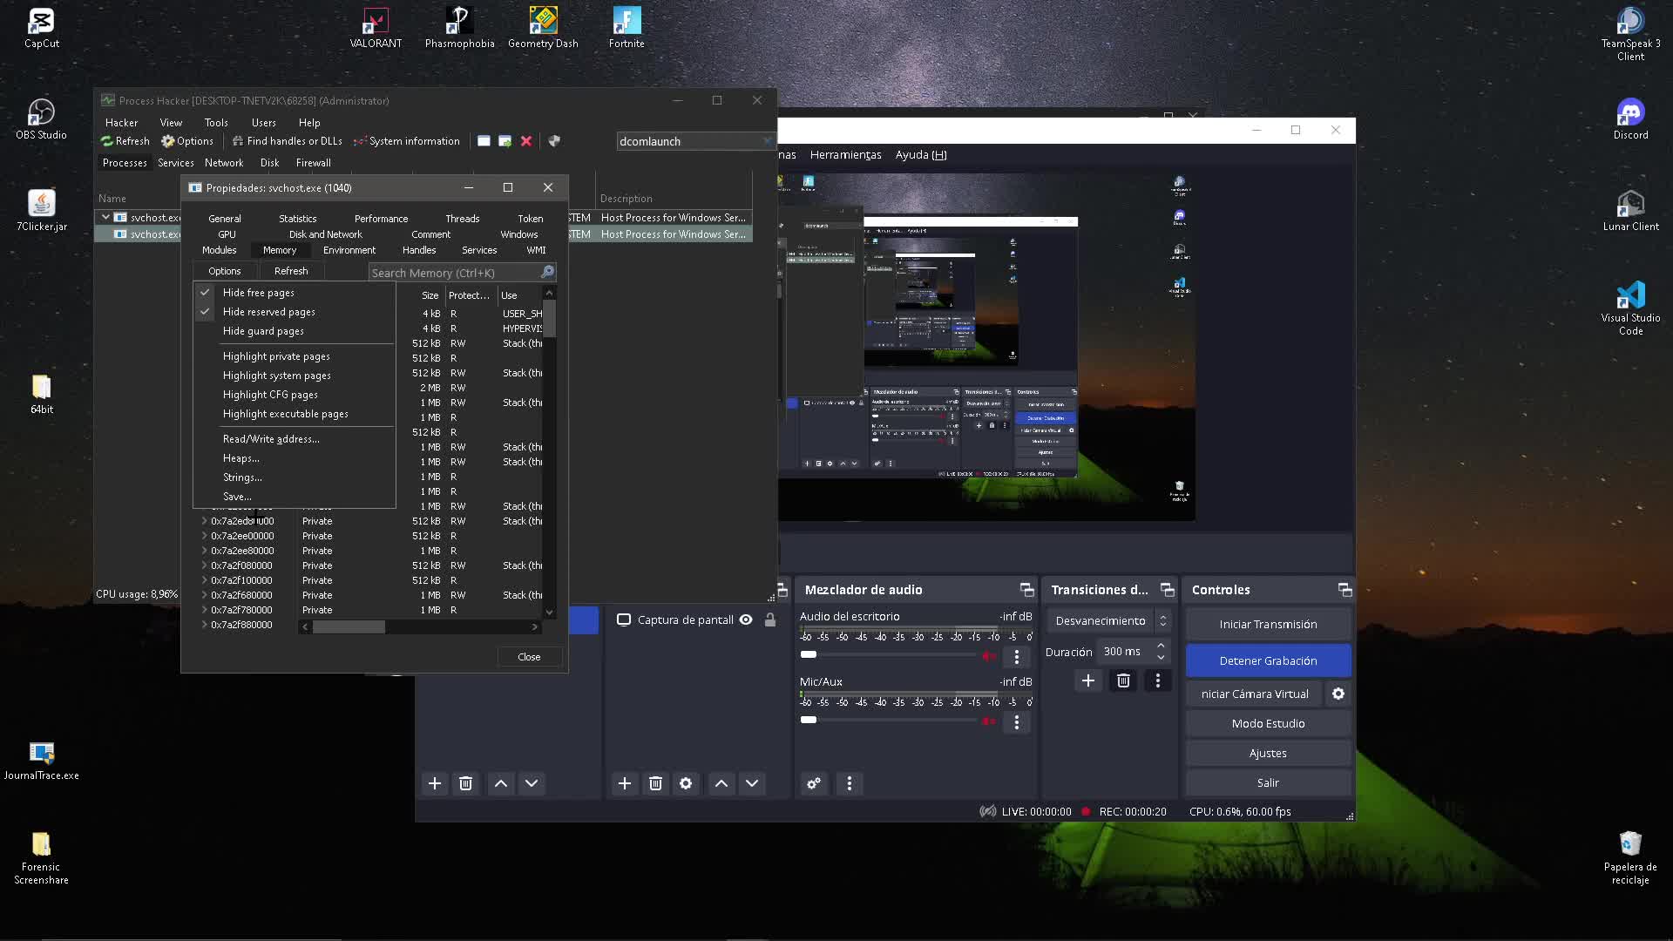Open virtual camera settings gear icon
Image resolution: width=1673 pixels, height=941 pixels.
(x=1338, y=694)
